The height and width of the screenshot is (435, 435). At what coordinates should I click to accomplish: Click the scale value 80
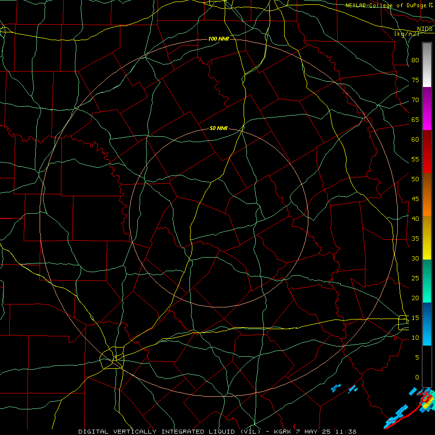tap(415, 60)
